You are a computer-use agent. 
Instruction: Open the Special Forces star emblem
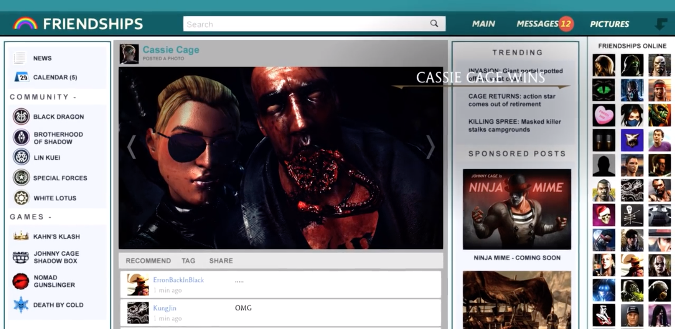click(21, 178)
